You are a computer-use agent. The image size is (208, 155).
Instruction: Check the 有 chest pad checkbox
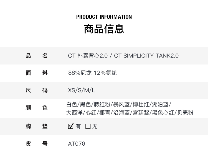(71, 126)
